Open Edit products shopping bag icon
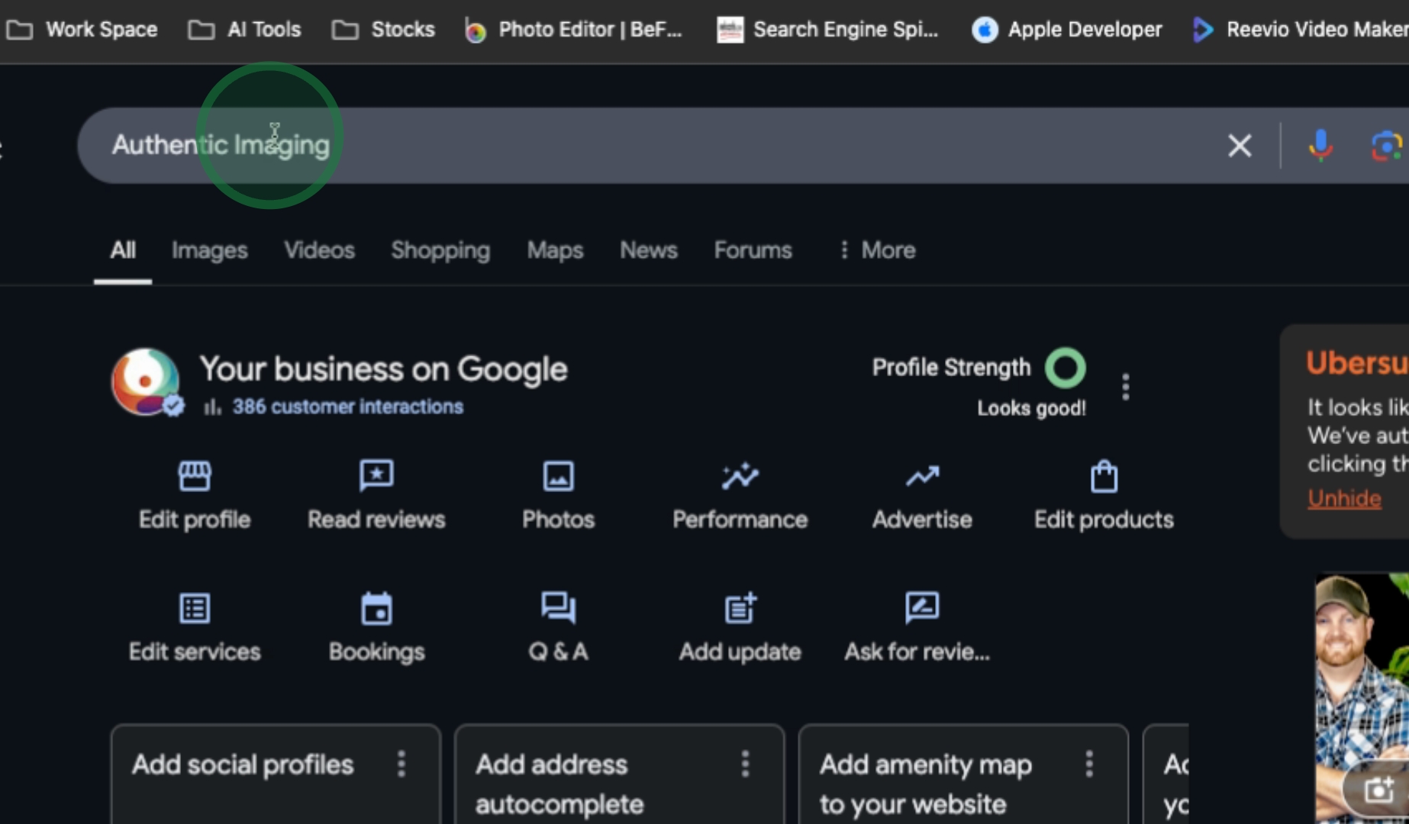The height and width of the screenshot is (824, 1409). pos(1104,476)
